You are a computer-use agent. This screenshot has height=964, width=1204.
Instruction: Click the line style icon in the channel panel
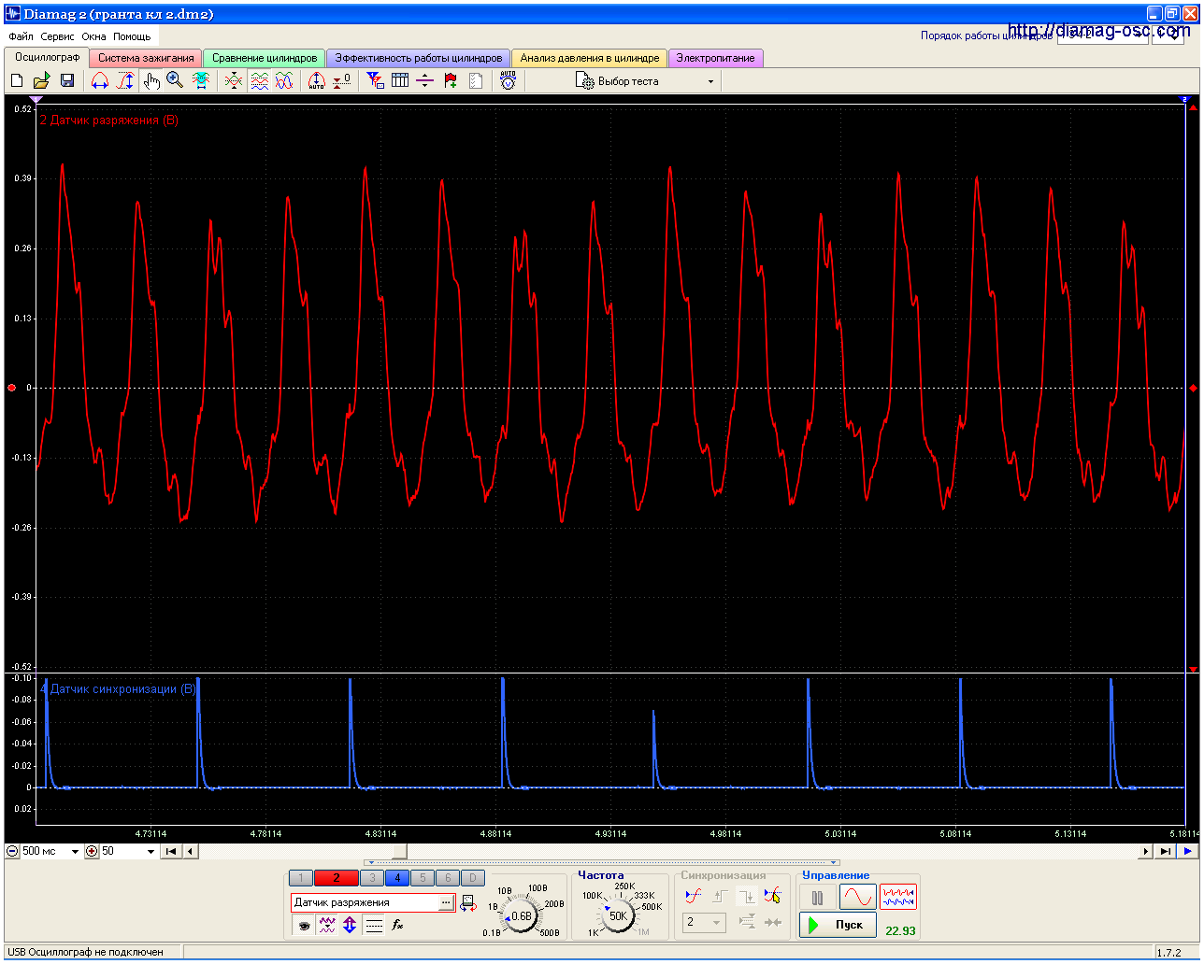click(374, 925)
